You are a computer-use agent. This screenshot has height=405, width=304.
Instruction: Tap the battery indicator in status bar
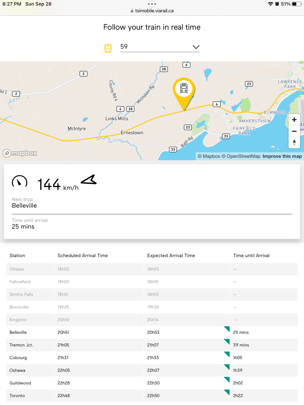[297, 4]
